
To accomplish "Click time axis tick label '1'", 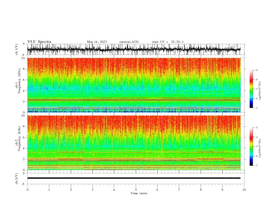I will click(49, 190).
